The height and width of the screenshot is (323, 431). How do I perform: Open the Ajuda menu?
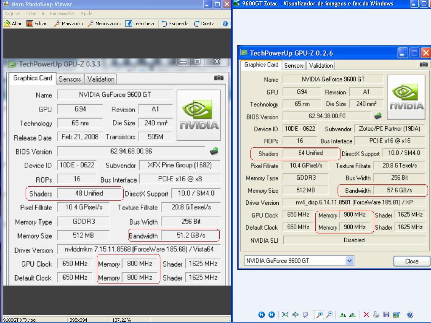coord(86,13)
